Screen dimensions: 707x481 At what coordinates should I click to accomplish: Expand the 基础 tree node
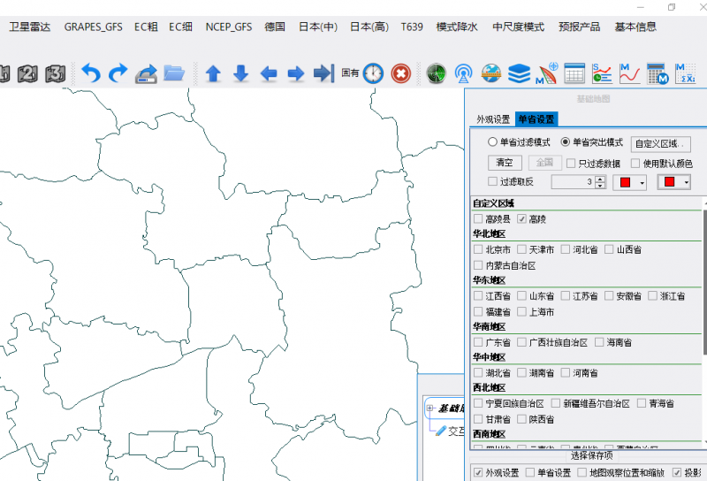coord(430,408)
